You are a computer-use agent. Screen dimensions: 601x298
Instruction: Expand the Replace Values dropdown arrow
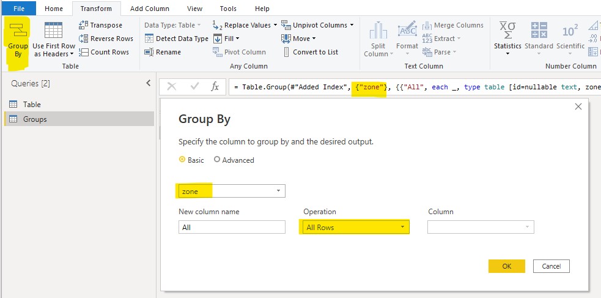(275, 25)
